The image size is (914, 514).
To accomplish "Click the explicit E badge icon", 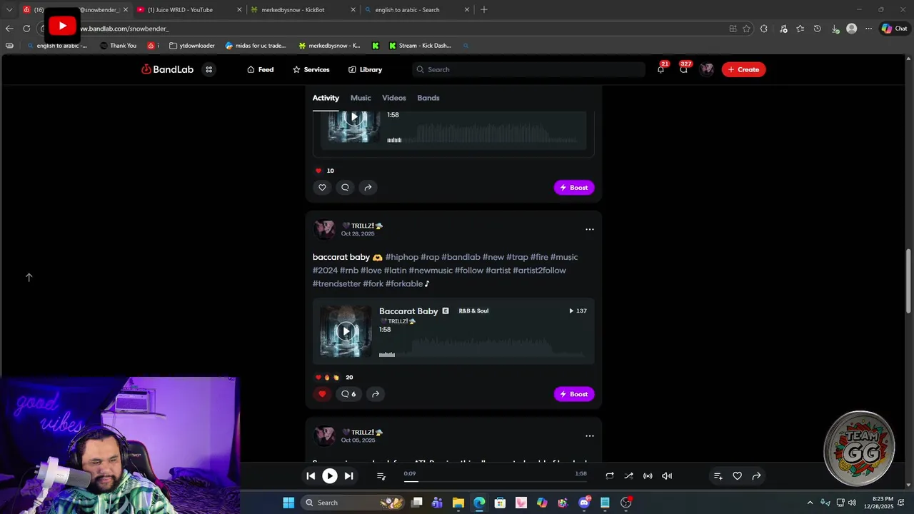I will point(446,311).
